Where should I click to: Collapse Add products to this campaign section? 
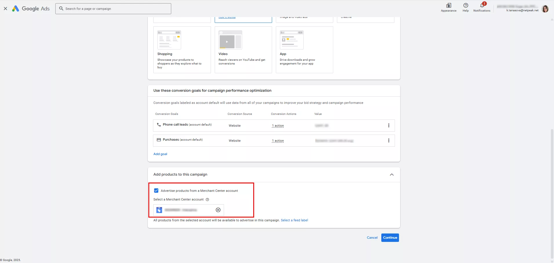[x=392, y=175]
